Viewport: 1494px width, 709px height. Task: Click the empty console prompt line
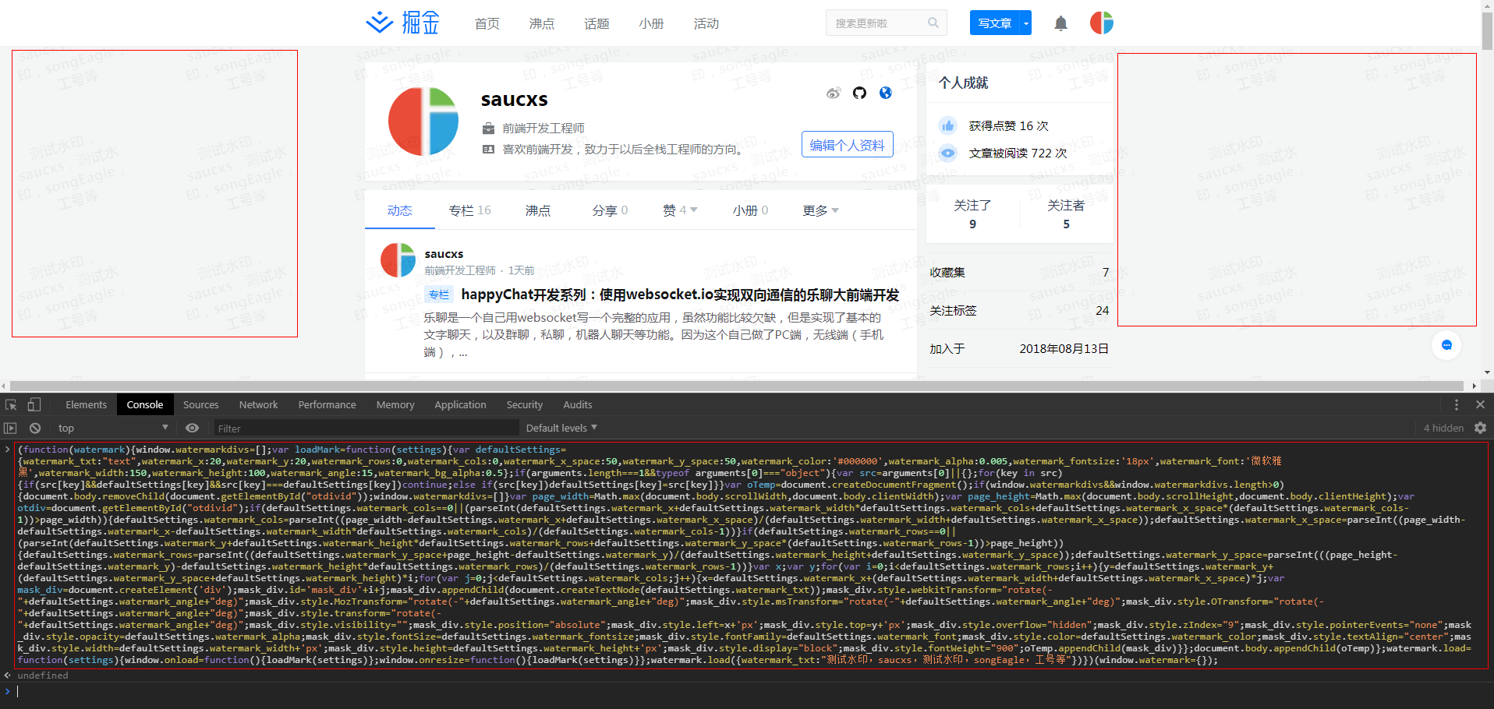(x=749, y=691)
